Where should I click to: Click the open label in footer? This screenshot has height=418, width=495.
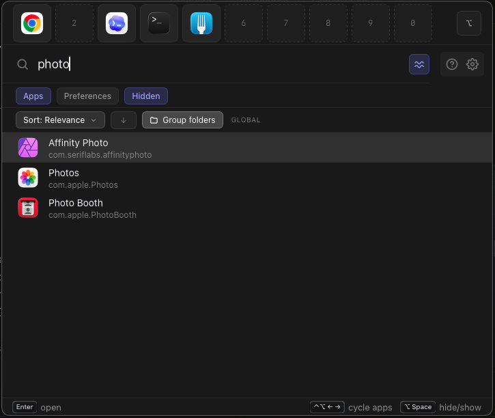point(51,408)
